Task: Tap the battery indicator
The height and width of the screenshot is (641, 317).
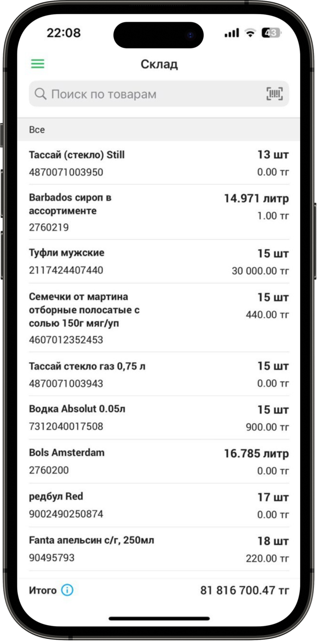Action: point(271,33)
